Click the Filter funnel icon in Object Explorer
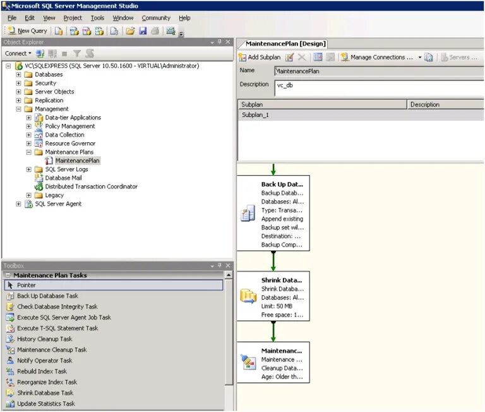Screen dimensions: 485x412 pyautogui.click(x=76, y=54)
